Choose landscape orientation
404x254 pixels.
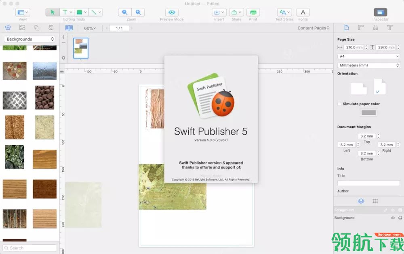click(x=358, y=89)
